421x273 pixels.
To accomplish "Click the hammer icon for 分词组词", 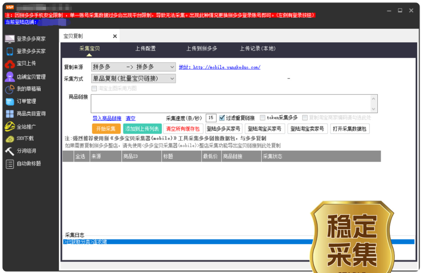I will 10,151.
